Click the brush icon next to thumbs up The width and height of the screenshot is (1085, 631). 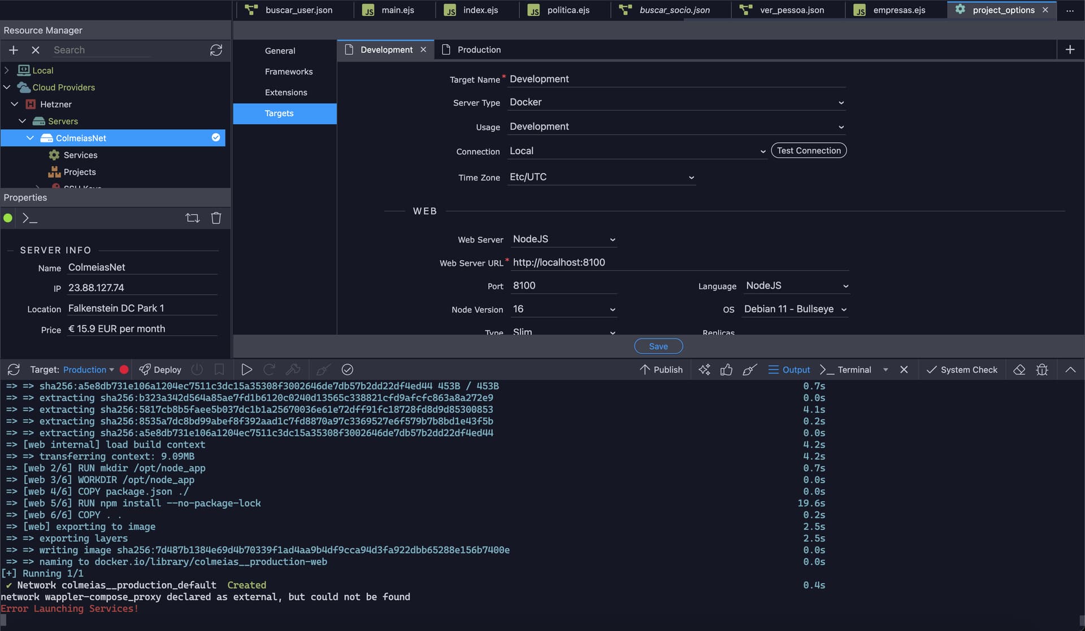[x=749, y=370]
